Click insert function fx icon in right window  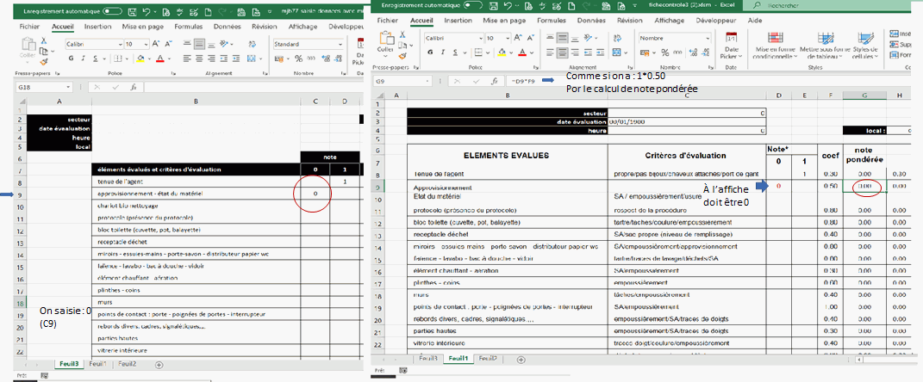click(495, 81)
